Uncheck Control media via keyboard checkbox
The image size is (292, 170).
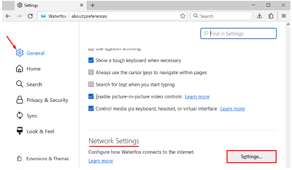click(91, 109)
